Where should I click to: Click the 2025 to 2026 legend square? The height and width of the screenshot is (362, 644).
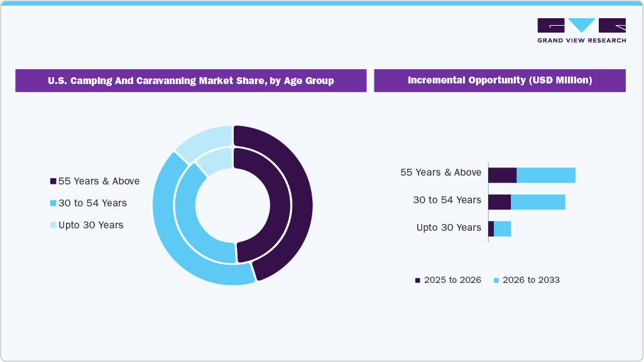click(x=417, y=280)
